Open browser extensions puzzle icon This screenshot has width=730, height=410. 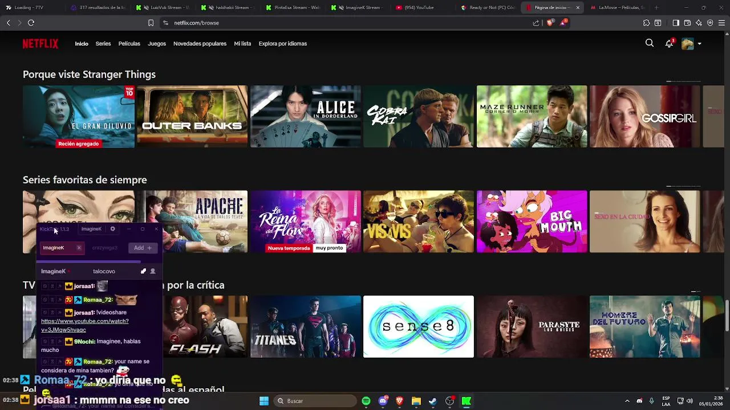(x=646, y=23)
